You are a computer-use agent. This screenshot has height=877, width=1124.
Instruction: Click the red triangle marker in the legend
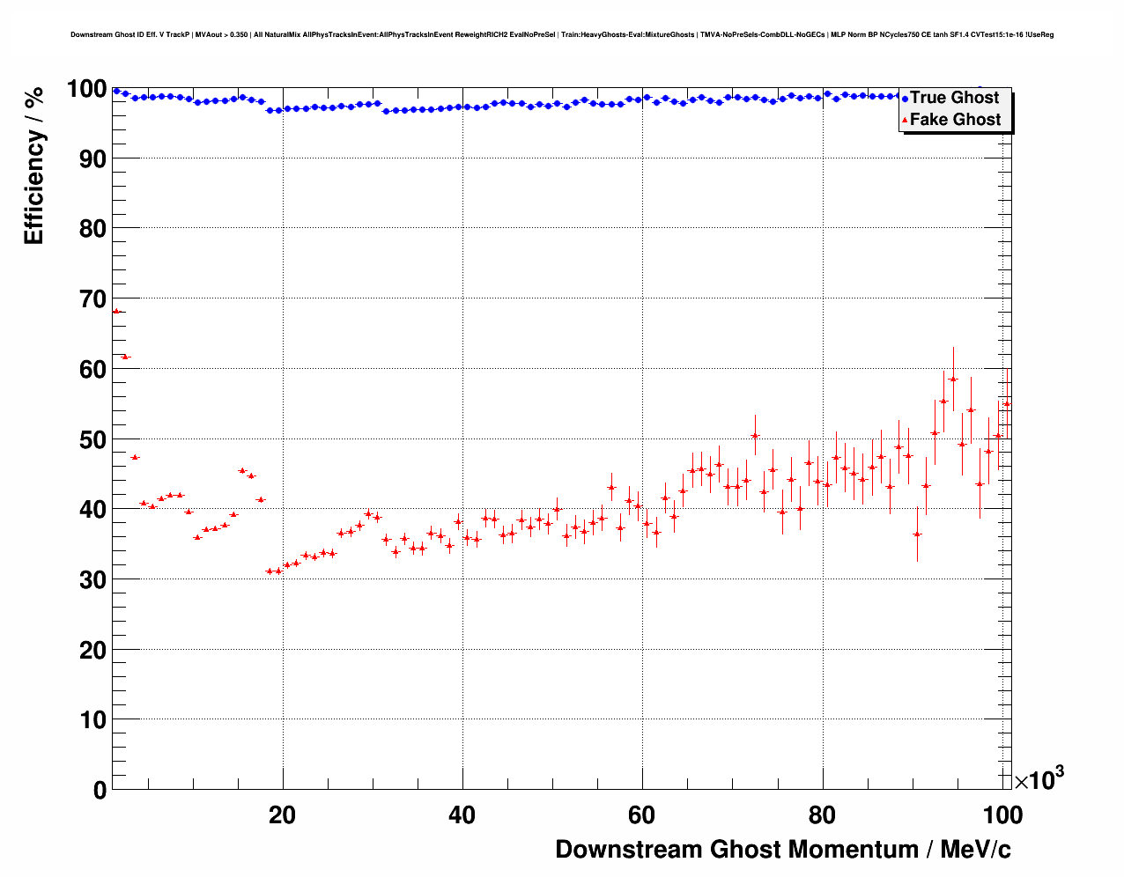(x=905, y=121)
